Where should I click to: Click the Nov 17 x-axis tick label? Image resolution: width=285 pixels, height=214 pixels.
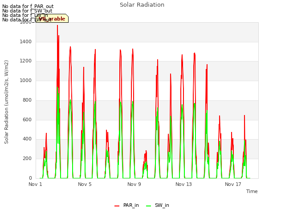pyautogui.click(x=233, y=184)
